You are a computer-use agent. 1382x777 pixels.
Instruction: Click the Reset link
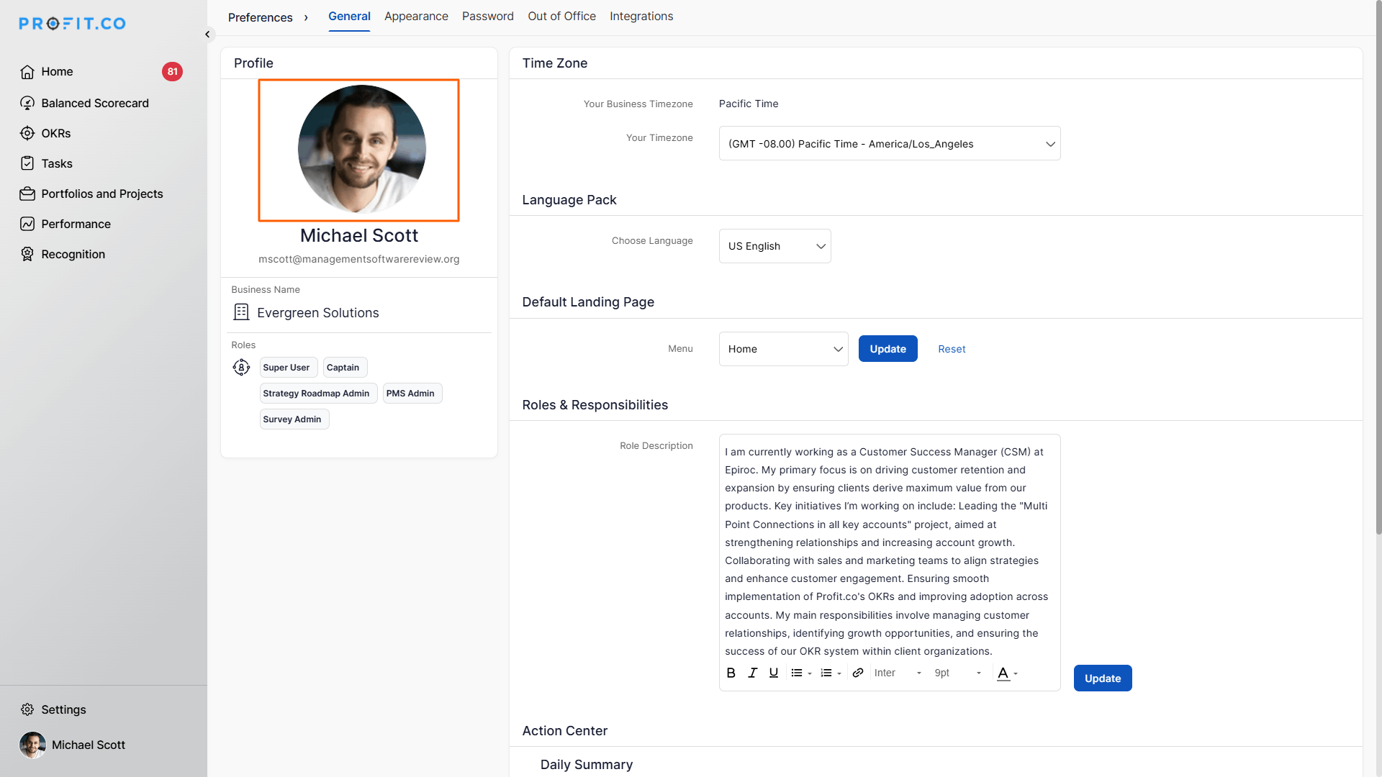point(952,349)
